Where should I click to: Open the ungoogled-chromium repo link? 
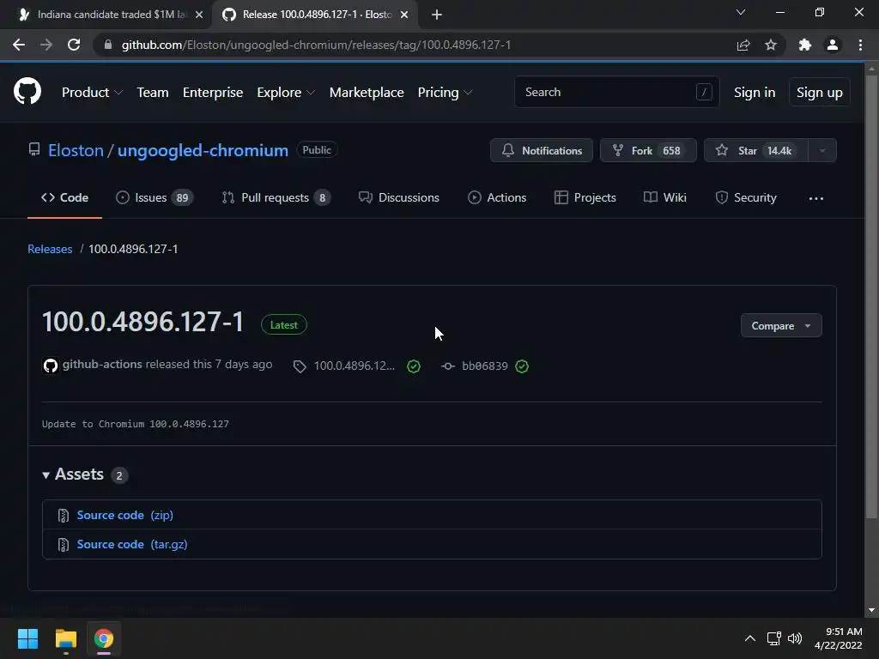pyautogui.click(x=203, y=150)
